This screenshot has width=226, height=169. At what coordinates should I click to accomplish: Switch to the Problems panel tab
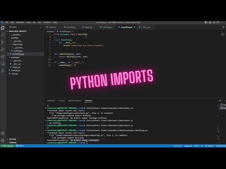[x=51, y=100]
